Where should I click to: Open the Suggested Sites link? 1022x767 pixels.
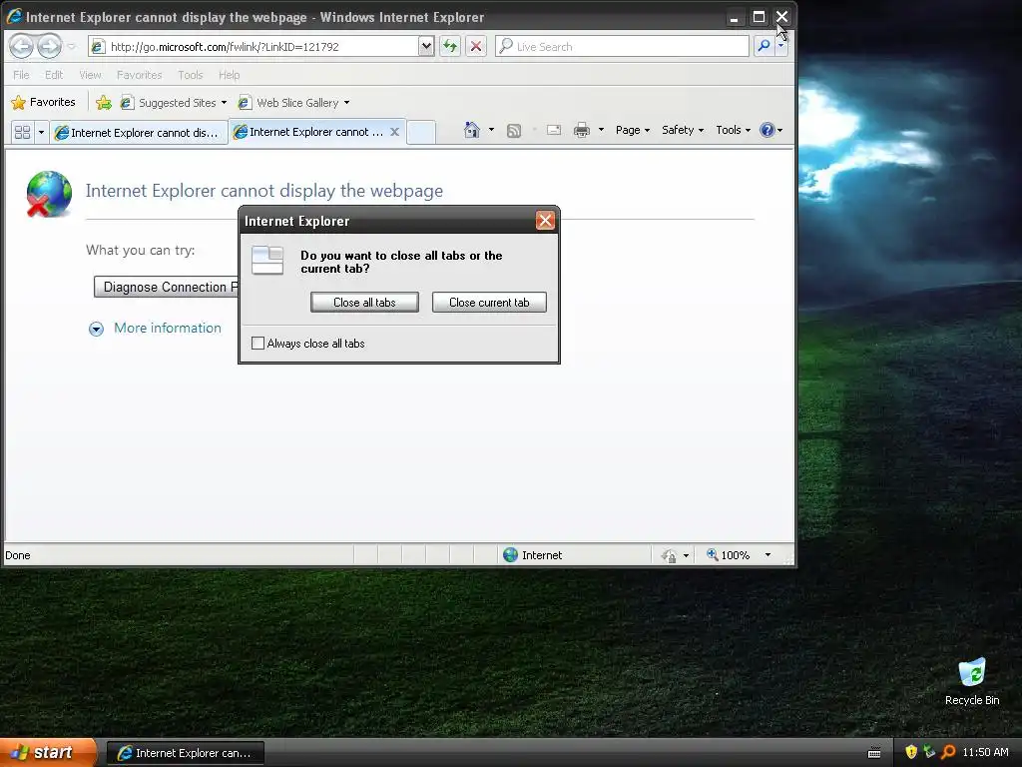tap(174, 103)
